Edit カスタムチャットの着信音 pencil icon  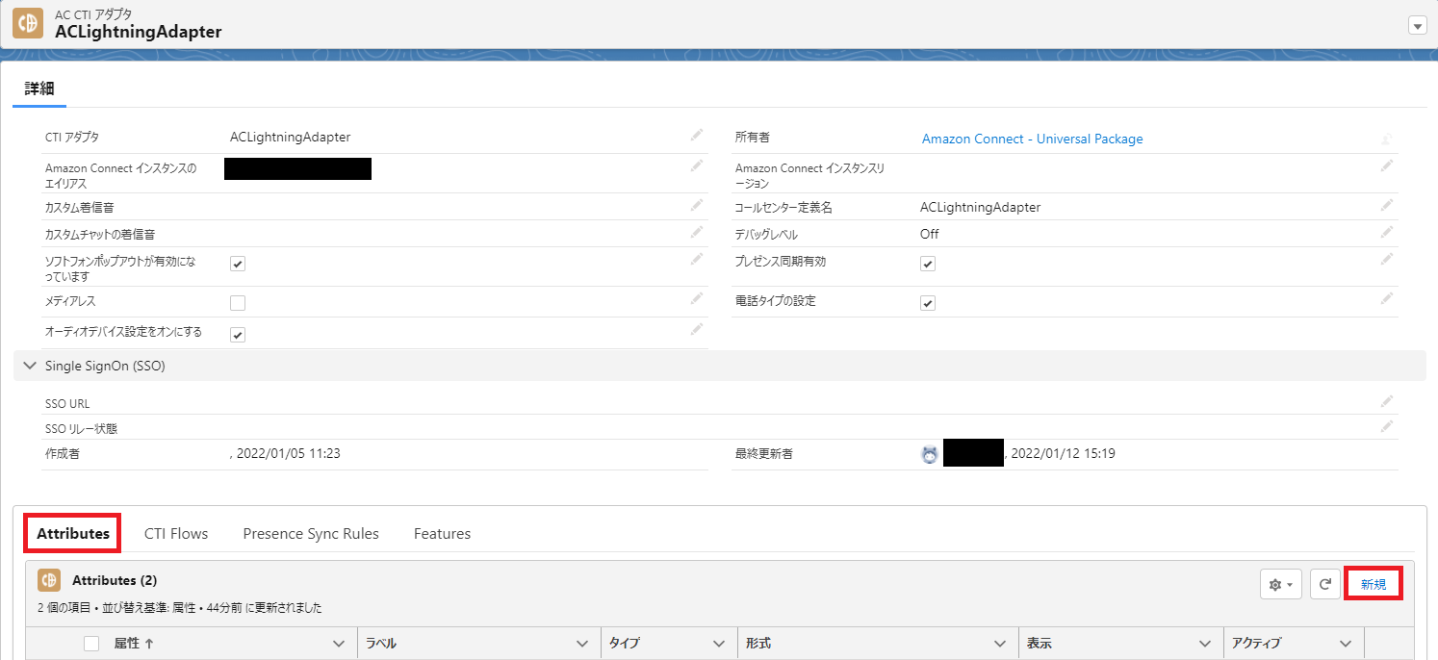click(x=697, y=231)
